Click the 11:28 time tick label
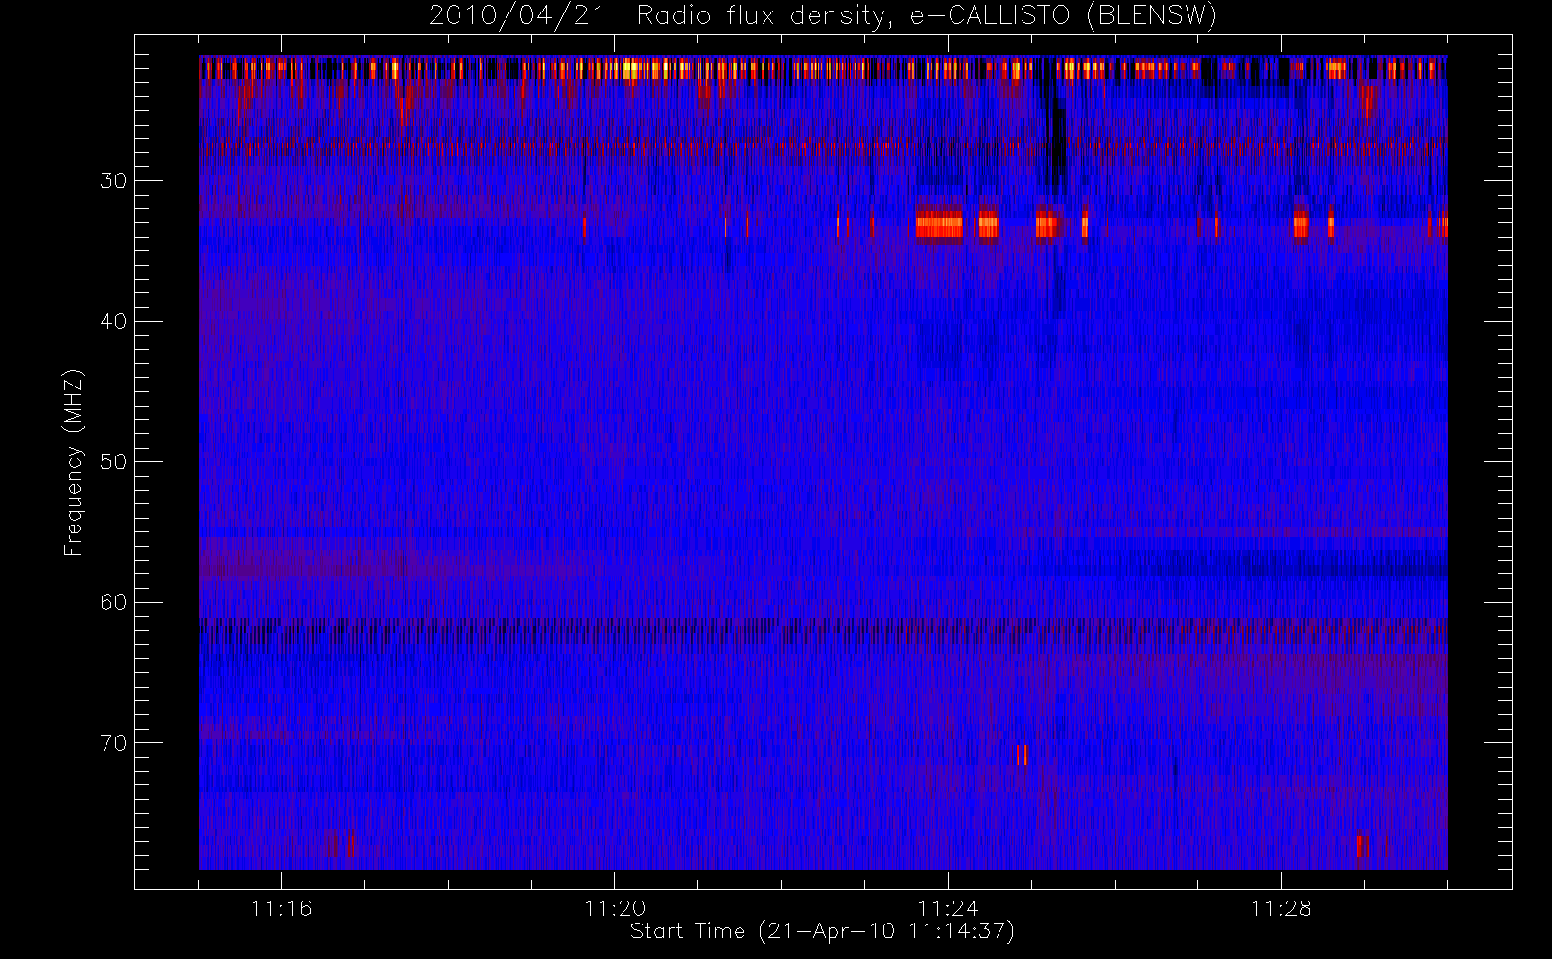 click(1281, 908)
